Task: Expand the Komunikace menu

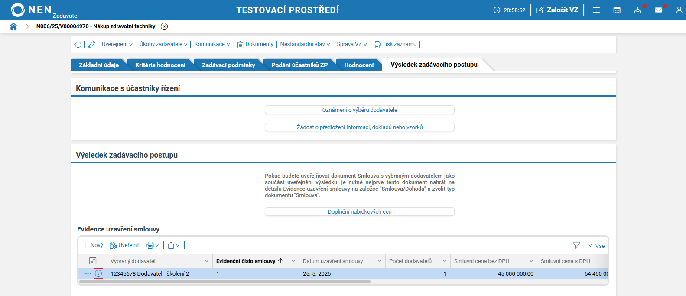Action: 212,44
